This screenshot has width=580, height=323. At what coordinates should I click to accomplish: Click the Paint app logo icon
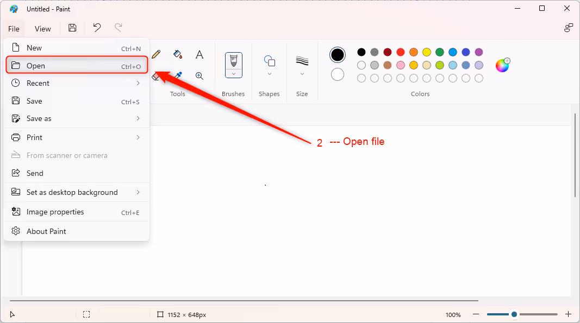pyautogui.click(x=14, y=9)
